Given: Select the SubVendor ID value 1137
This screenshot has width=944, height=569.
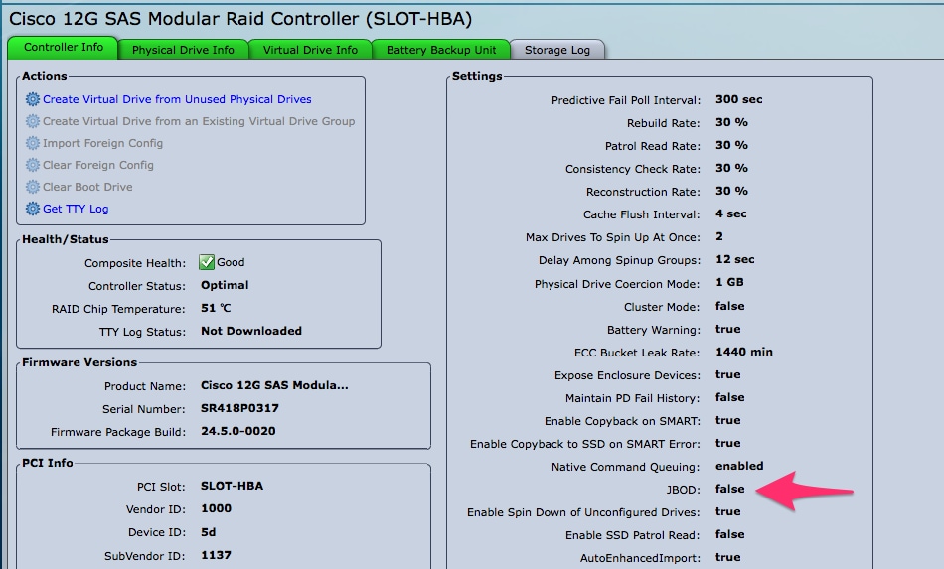Looking at the screenshot, I should (216, 555).
